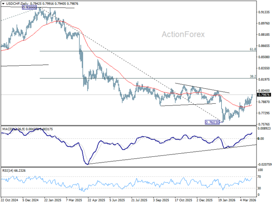Click the 0.80400 price axis value

(x=264, y=91)
